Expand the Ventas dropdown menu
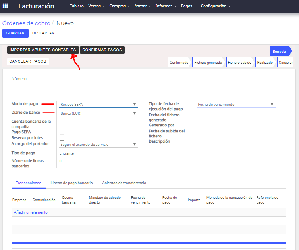299x250 pixels. (x=96, y=6)
